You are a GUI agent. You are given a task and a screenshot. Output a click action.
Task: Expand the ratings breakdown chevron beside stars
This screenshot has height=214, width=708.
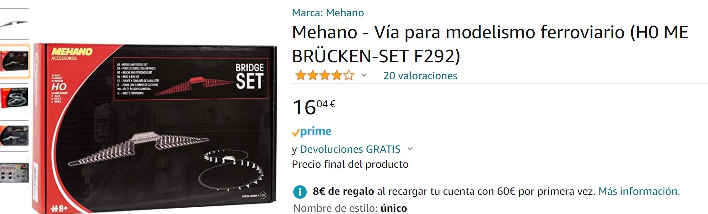[364, 75]
